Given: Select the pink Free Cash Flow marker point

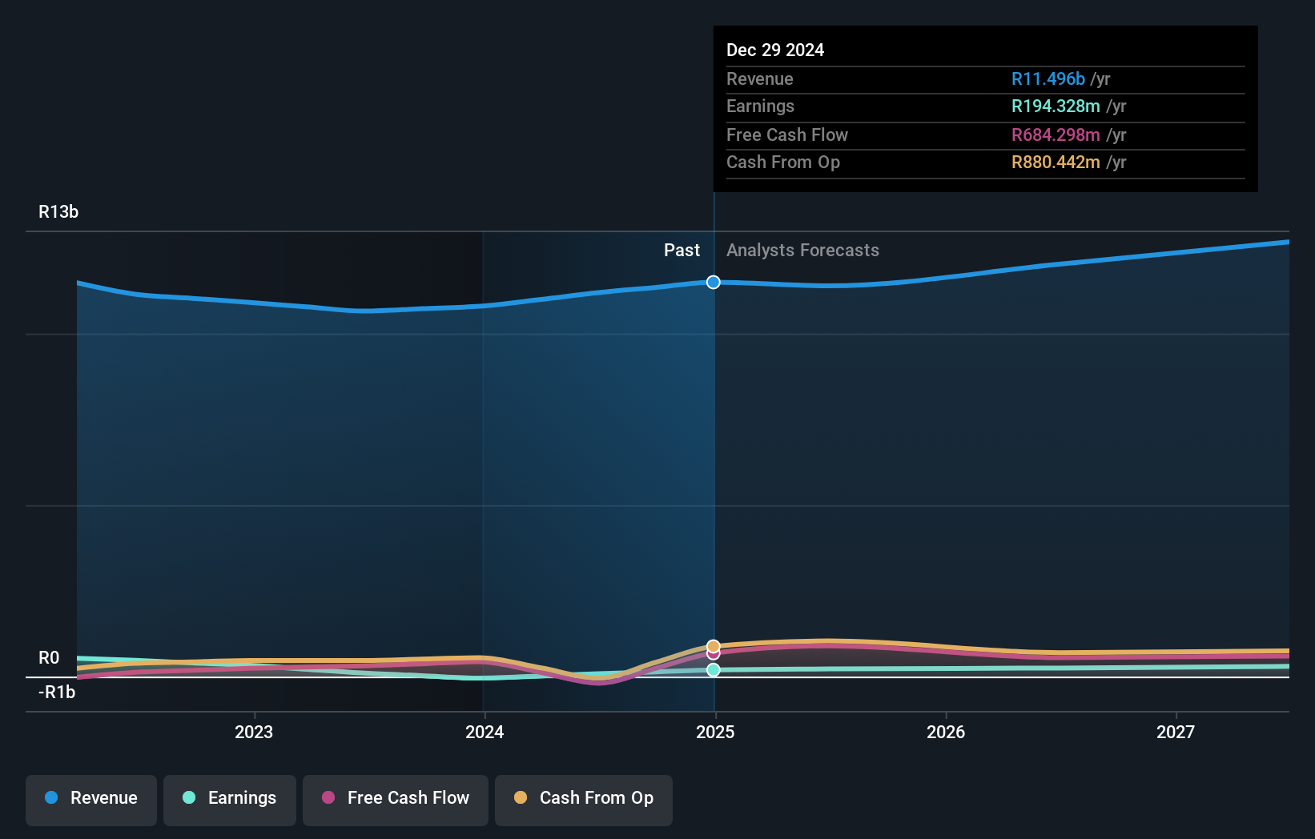Looking at the screenshot, I should 713,654.
